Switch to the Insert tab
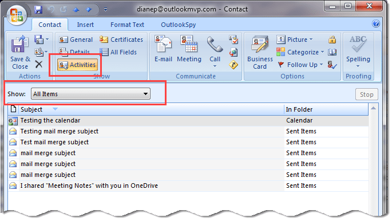The width and height of the screenshot is (392, 221). point(85,25)
